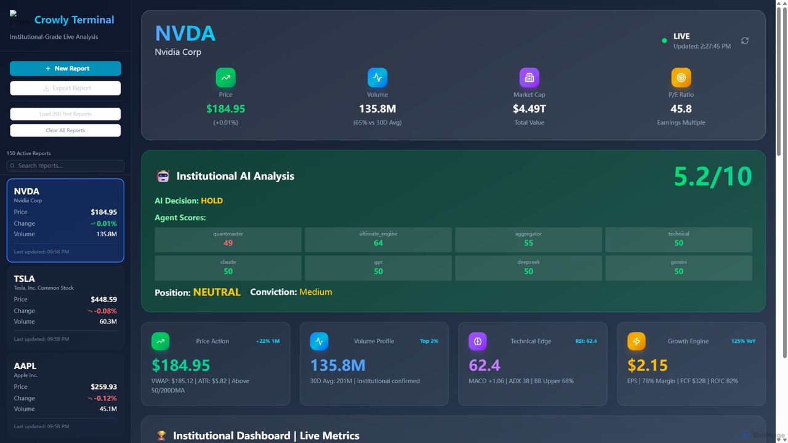
Task: Click the Crowly logo image in sidebar
Action: click(18, 19)
